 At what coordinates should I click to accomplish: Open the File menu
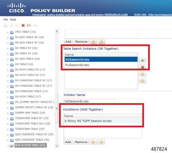tap(5, 19)
